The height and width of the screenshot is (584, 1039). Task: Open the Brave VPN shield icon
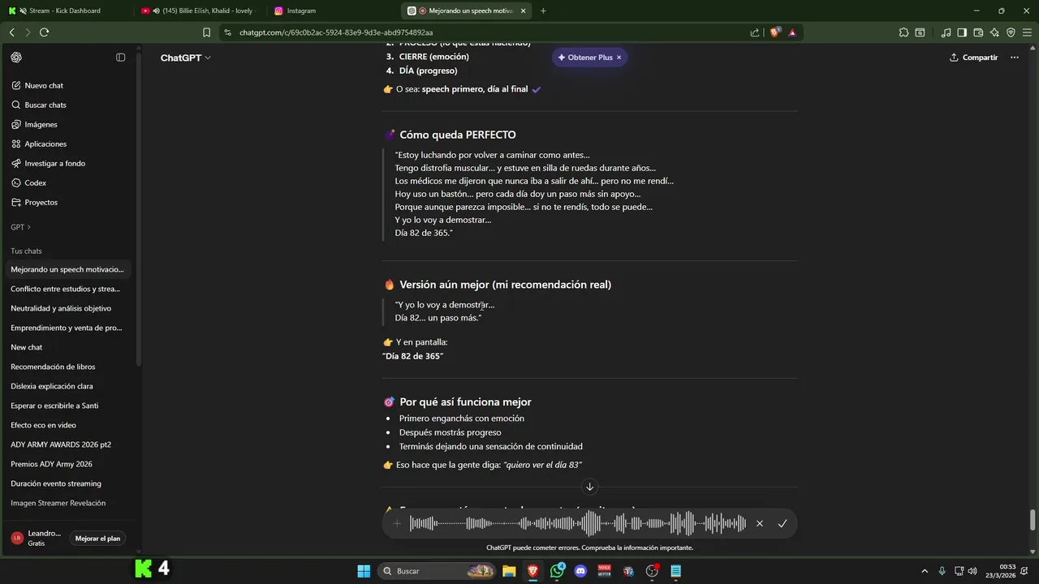[x=1011, y=32]
